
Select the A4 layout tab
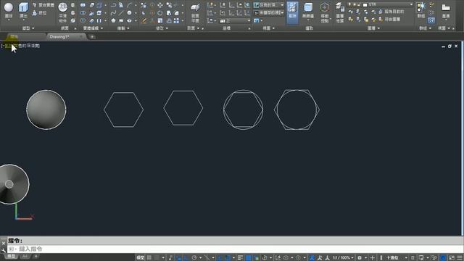click(25, 256)
